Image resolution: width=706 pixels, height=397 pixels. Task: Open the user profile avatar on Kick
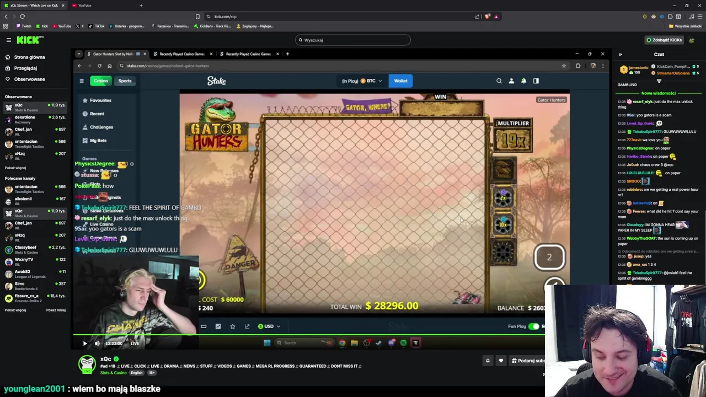coord(692,40)
